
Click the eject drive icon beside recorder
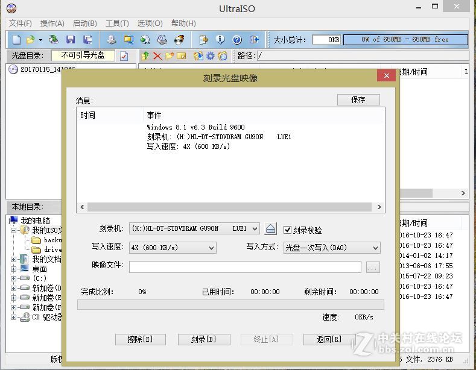270,228
